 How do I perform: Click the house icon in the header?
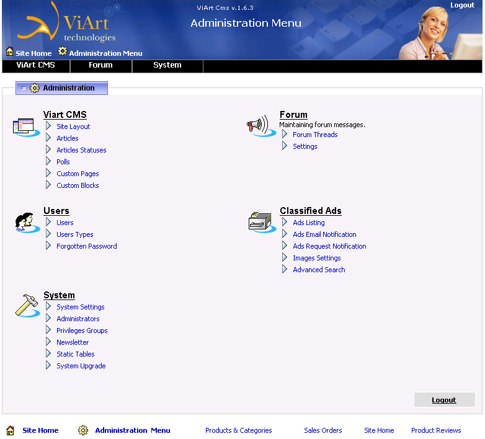[x=9, y=51]
